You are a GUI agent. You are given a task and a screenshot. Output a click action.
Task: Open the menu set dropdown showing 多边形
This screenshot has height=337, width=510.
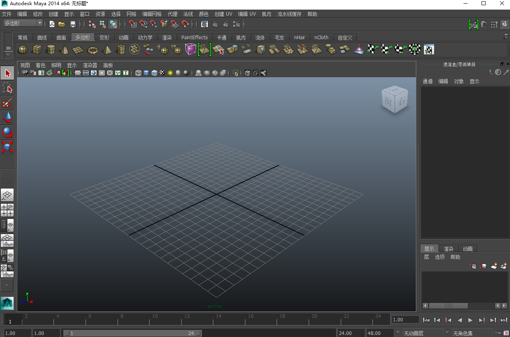tap(22, 23)
